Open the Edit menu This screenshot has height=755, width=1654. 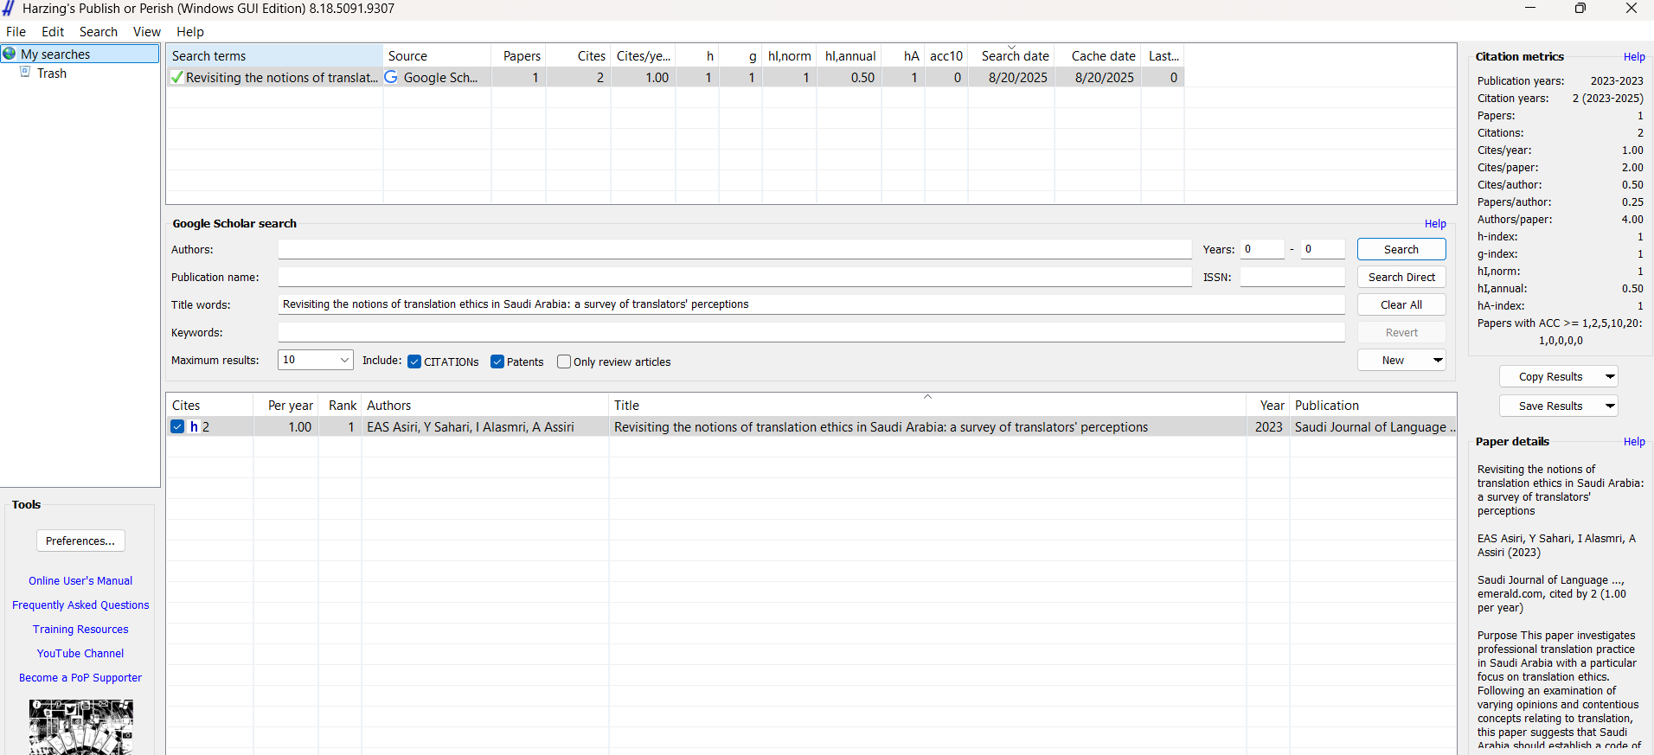[53, 32]
